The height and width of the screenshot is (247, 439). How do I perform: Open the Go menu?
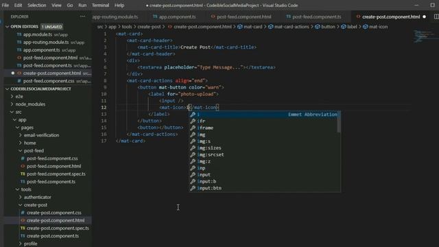click(70, 5)
